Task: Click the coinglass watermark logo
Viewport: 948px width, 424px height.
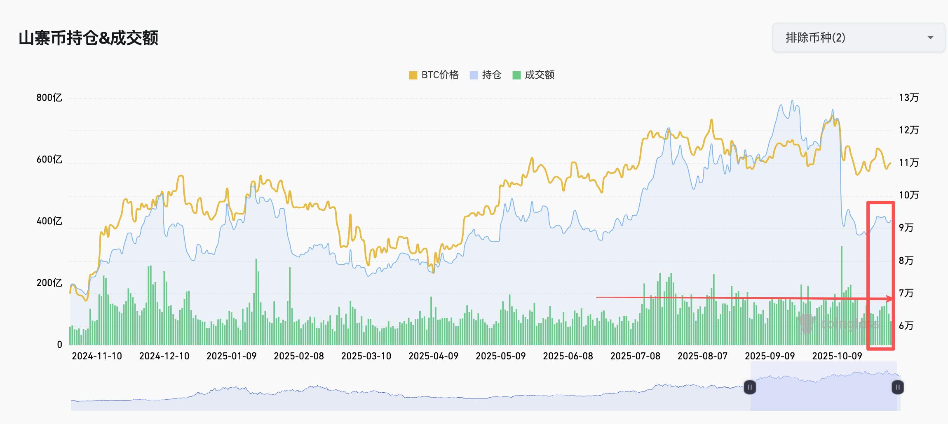Action: point(806,324)
